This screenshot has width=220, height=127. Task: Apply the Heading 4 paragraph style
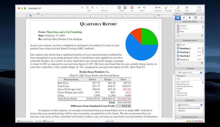[189, 60]
